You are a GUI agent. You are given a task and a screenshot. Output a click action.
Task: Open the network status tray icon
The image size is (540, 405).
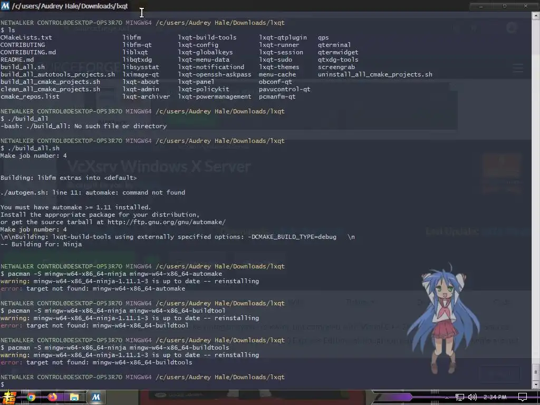point(459,398)
